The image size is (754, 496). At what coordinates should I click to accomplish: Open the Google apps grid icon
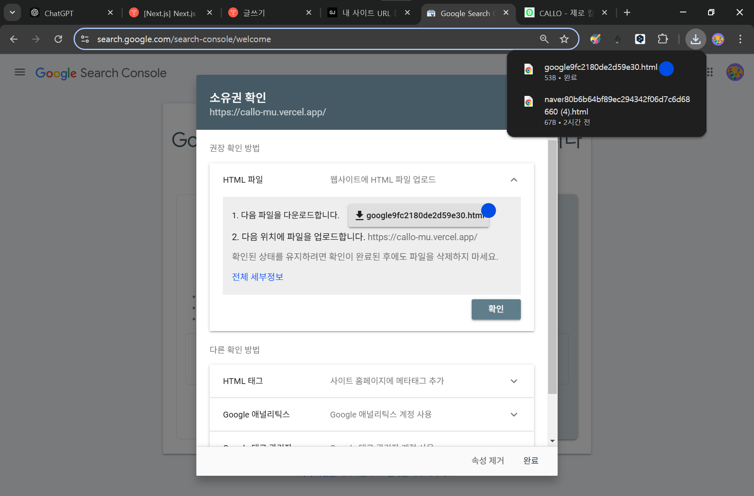[x=710, y=72]
